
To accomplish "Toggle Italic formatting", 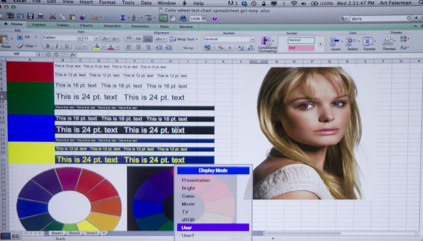I will coord(57,46).
